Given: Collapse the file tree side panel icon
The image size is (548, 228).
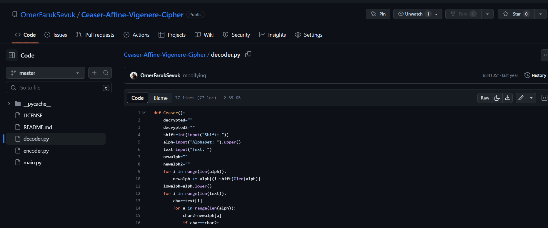Looking at the screenshot, I should [x=12, y=55].
